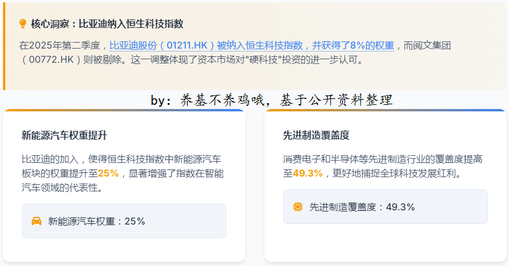The height and width of the screenshot is (266, 509).
Task: Click the orange left border of insight box
Action: pyautogui.click(x=4, y=46)
